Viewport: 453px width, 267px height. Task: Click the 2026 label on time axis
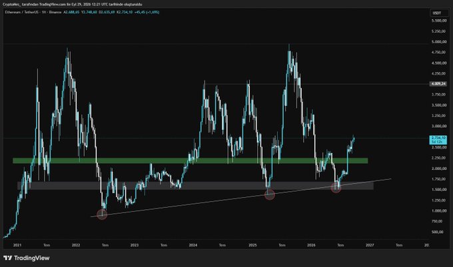311,245
